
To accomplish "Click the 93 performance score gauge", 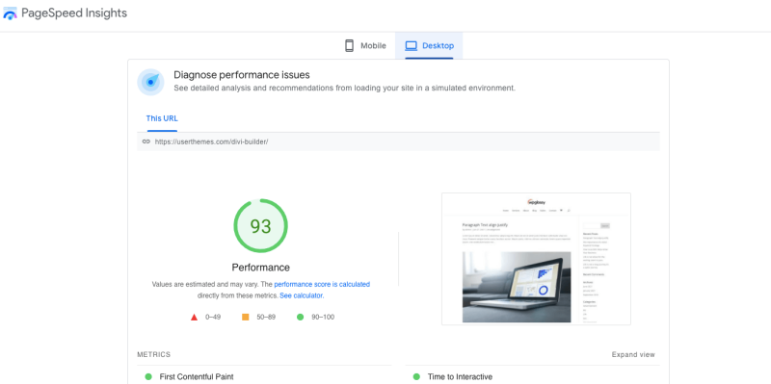I will pyautogui.click(x=260, y=226).
